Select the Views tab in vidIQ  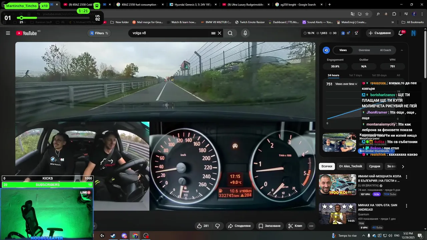(343, 50)
